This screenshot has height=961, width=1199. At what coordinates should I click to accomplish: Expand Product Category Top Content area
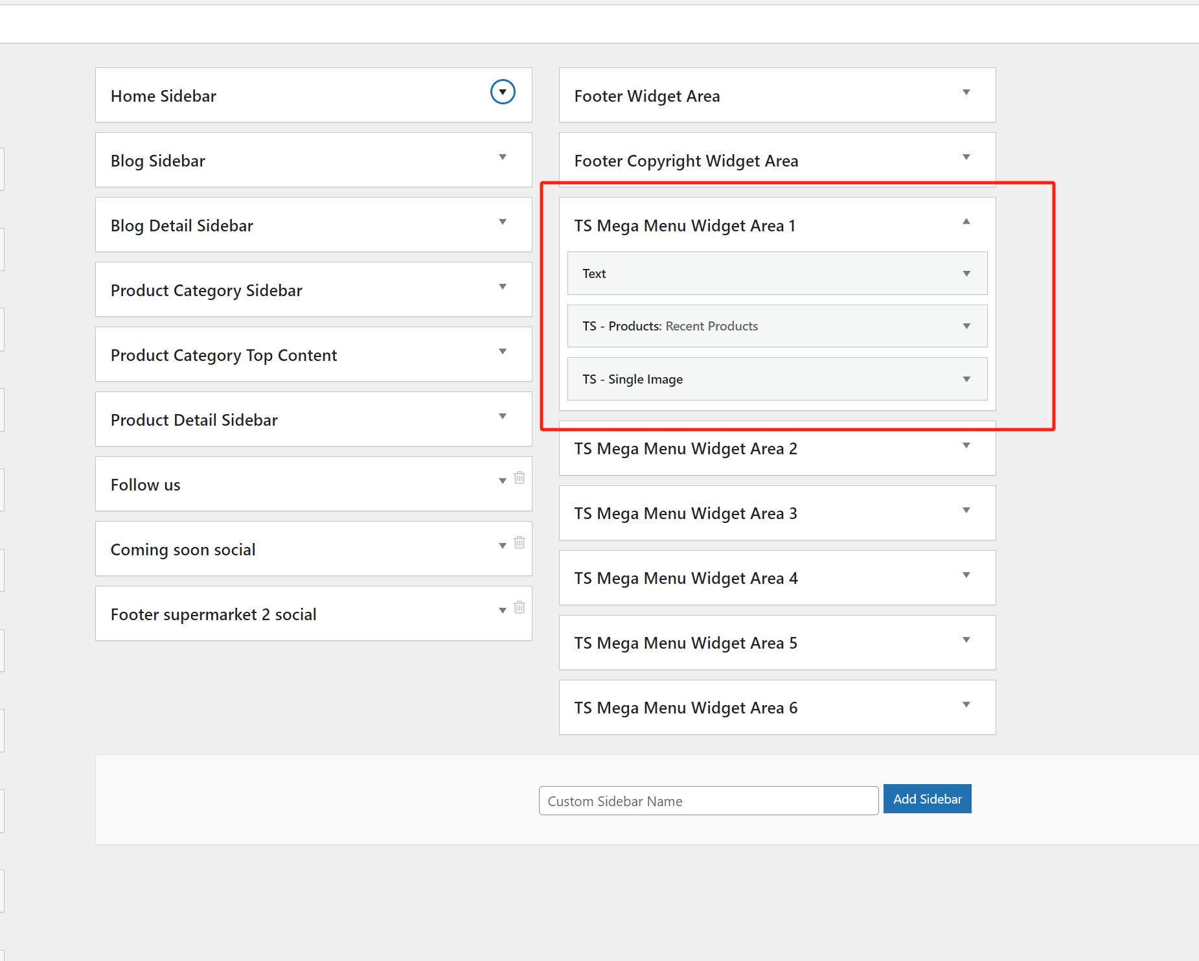(503, 352)
